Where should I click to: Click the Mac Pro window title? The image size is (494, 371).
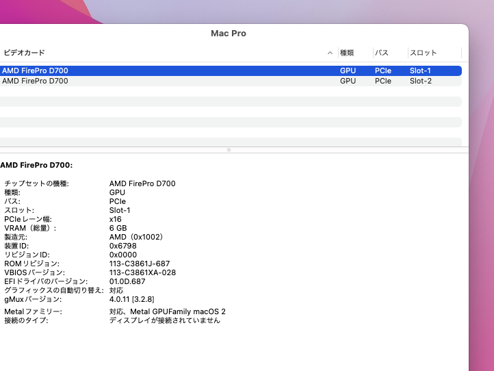tap(229, 34)
